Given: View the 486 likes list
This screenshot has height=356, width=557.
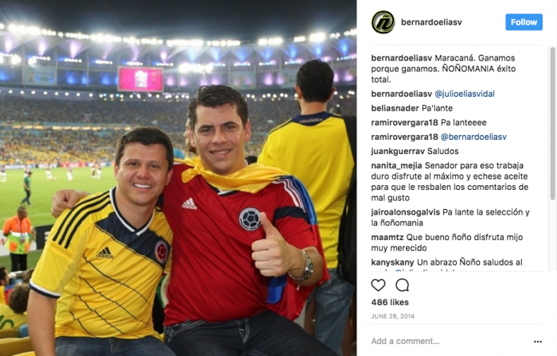Looking at the screenshot, I should click(390, 302).
